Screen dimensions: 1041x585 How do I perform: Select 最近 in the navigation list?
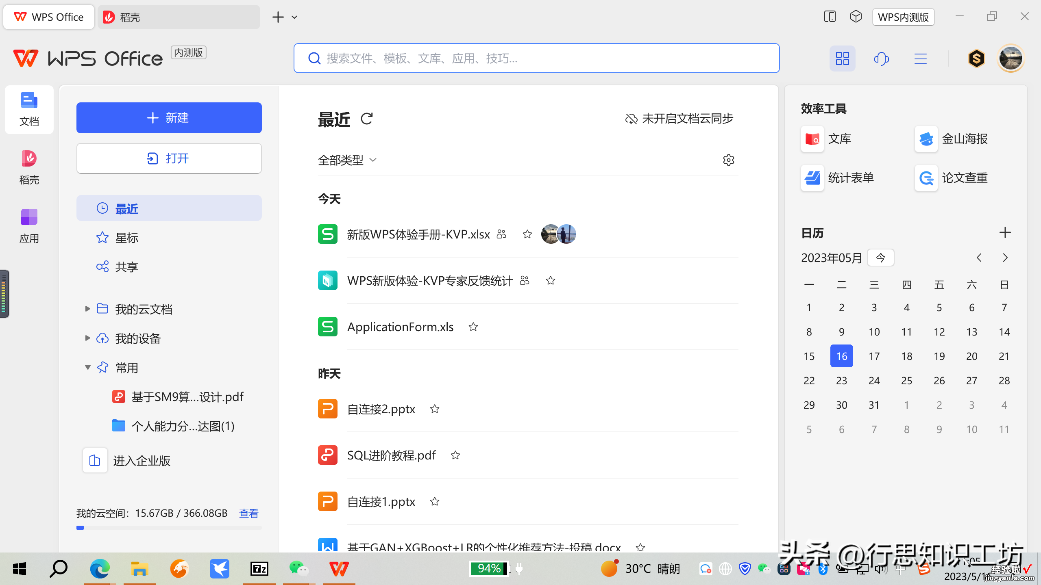[169, 208]
